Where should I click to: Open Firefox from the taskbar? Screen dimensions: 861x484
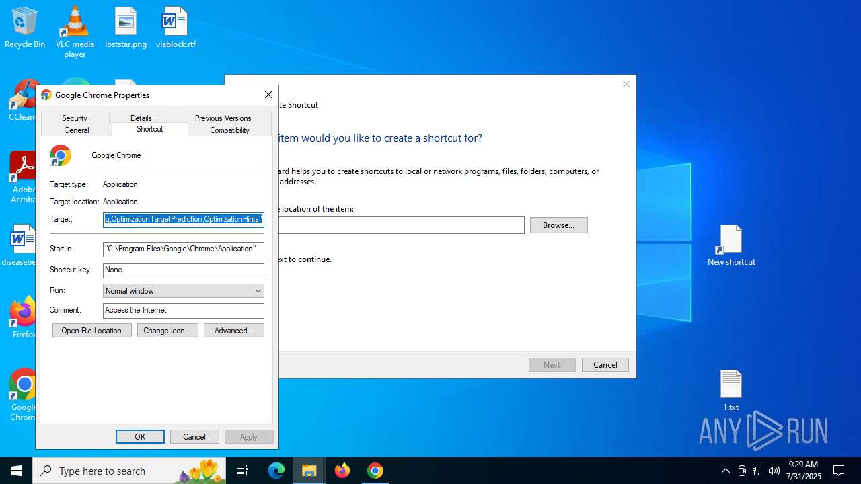[x=342, y=471]
